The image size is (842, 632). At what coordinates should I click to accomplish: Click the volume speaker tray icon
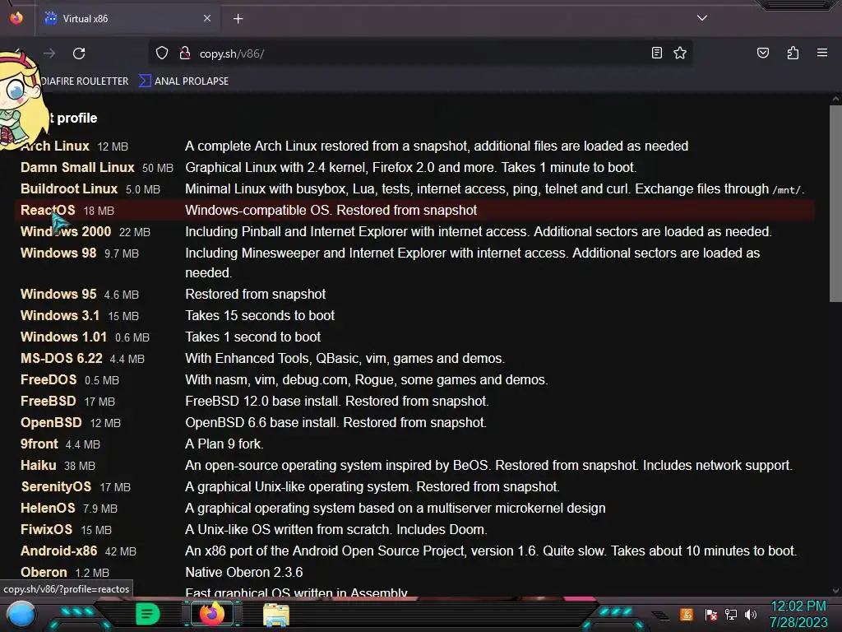pos(751,614)
